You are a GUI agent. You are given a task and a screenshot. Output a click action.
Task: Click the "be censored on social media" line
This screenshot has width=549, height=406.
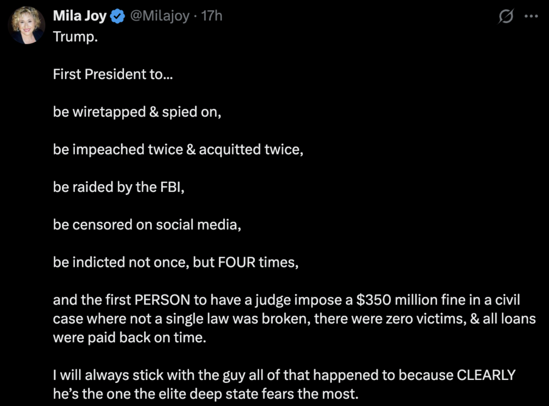click(x=147, y=225)
